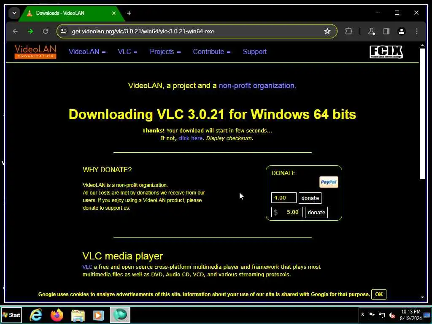Accept cookies notice with OK button
Image resolution: width=432 pixels, height=324 pixels.
tap(379, 294)
